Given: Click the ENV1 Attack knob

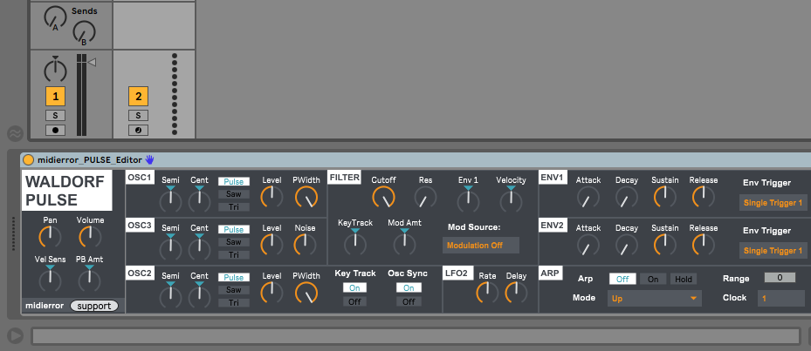Looking at the screenshot, I should point(588,197).
